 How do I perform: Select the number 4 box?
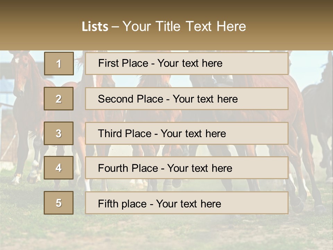click(59, 168)
